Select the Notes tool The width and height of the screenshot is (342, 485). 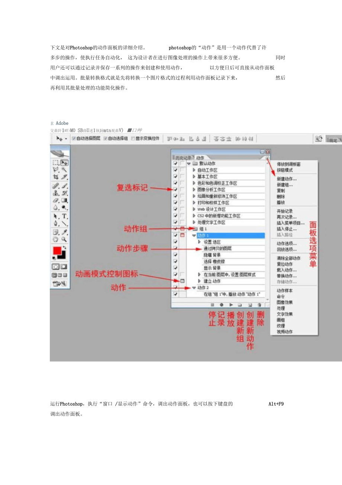coord(55,232)
